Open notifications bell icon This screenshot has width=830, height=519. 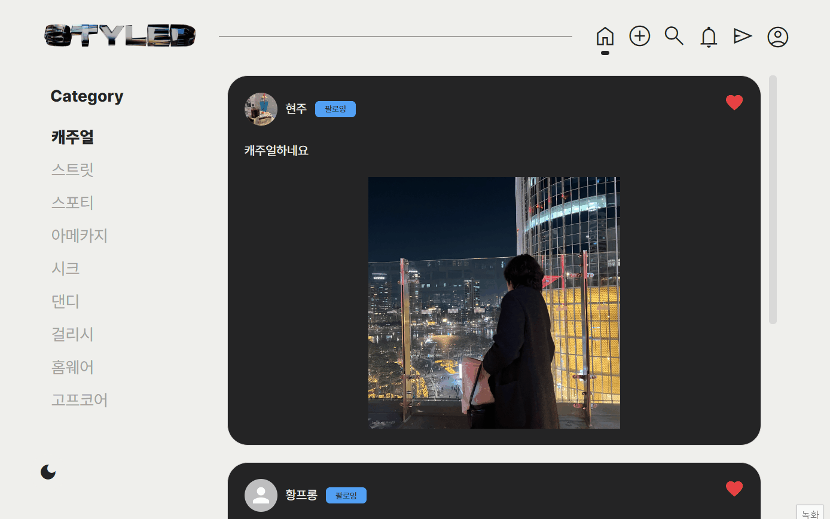(709, 37)
